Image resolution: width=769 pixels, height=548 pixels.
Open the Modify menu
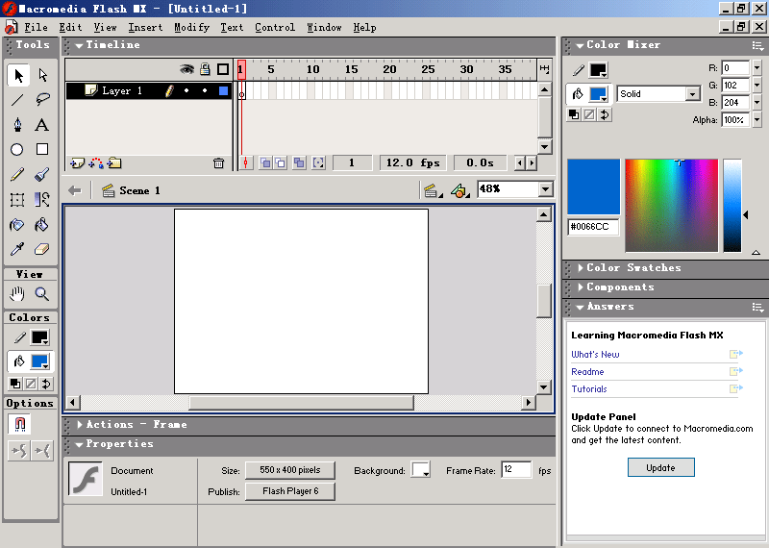[191, 28]
